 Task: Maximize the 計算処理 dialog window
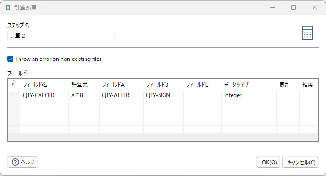[x=293, y=8]
